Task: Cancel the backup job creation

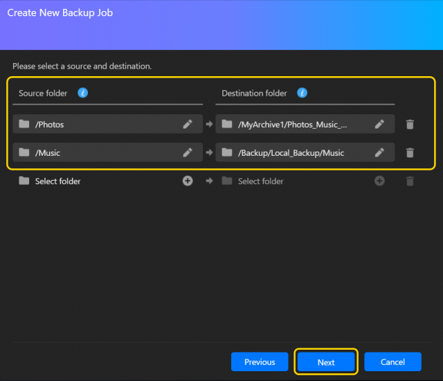Action: [392, 362]
